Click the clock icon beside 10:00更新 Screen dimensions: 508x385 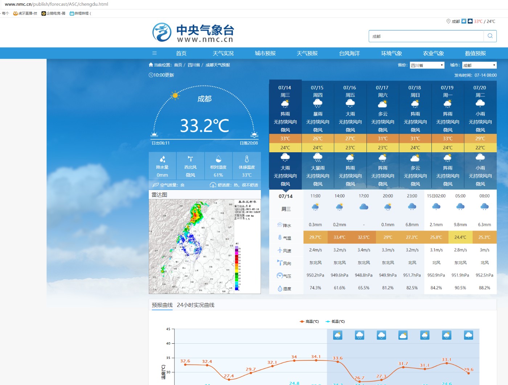[x=151, y=75]
